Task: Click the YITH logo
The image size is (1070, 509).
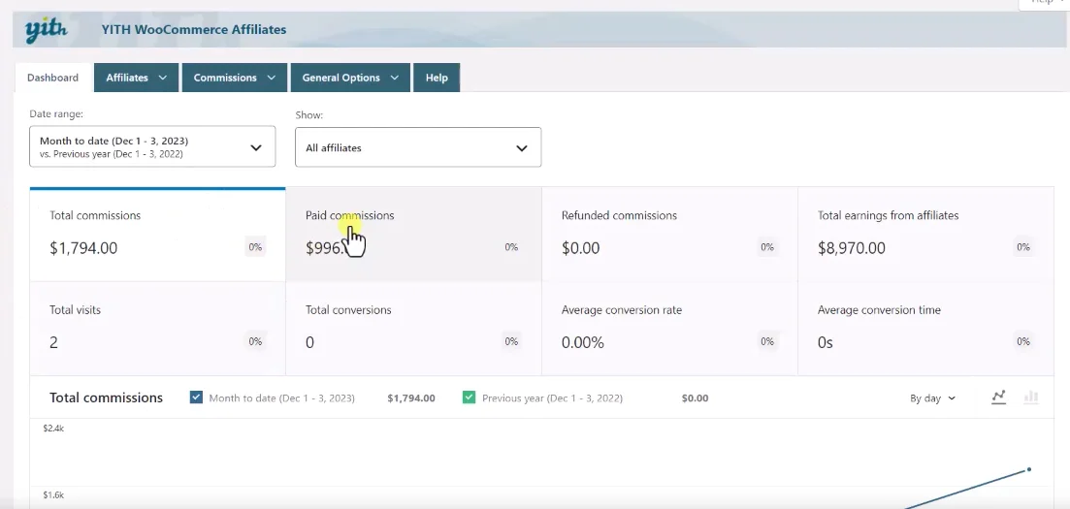Action: [x=46, y=30]
